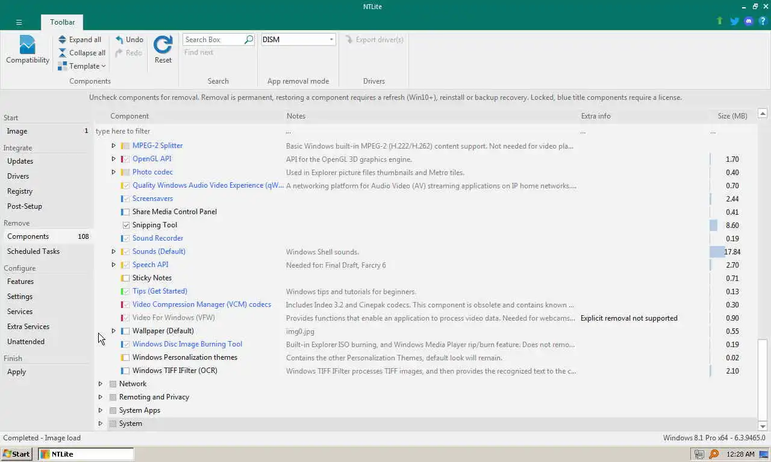Click the scrollbar down arrow
The width and height of the screenshot is (771, 462).
(763, 426)
